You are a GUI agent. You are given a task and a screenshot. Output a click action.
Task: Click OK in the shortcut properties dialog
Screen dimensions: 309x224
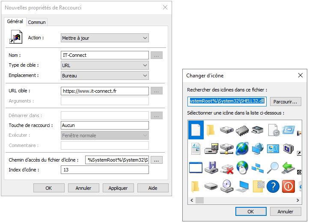click(x=49, y=188)
